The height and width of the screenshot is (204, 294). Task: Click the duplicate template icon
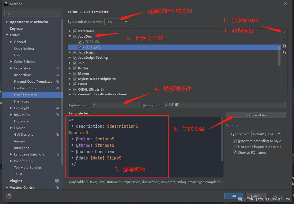click(284, 46)
